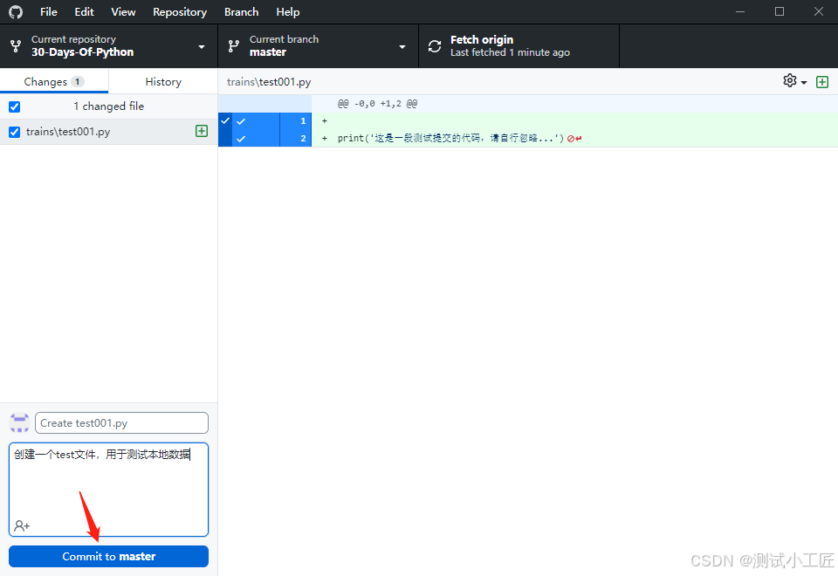Image resolution: width=838 pixels, height=576 pixels.
Task: Click the Changes count badge
Action: [x=78, y=81]
